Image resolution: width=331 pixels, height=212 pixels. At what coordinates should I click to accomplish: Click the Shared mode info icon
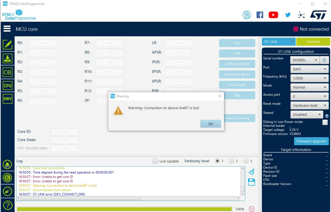click(x=327, y=116)
